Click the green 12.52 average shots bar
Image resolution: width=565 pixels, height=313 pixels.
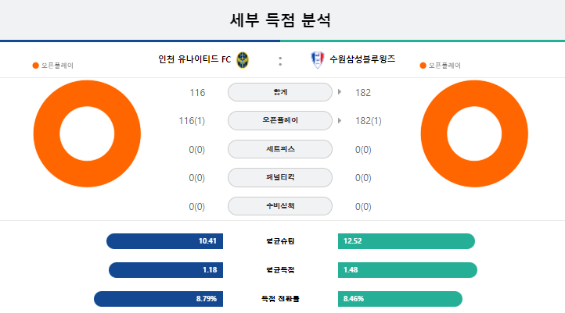click(x=406, y=241)
